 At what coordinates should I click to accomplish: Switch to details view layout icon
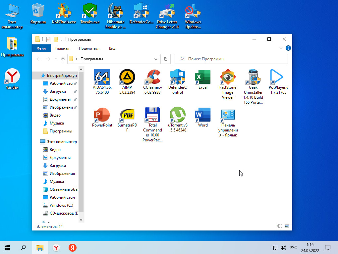click(x=280, y=226)
